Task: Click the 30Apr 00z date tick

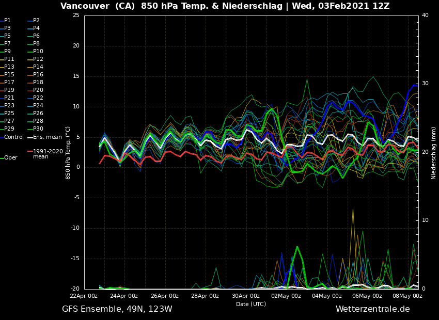Action: tap(245, 296)
